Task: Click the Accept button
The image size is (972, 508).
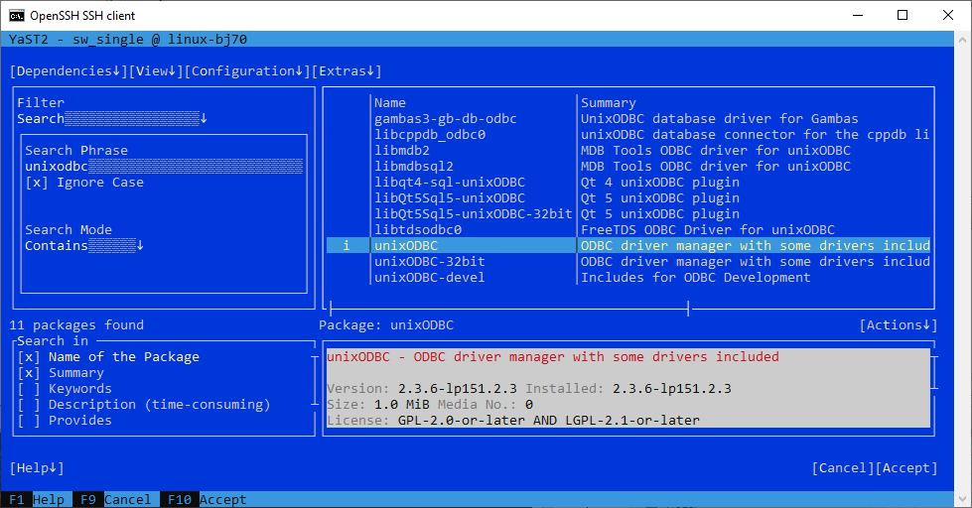Action: click(906, 467)
